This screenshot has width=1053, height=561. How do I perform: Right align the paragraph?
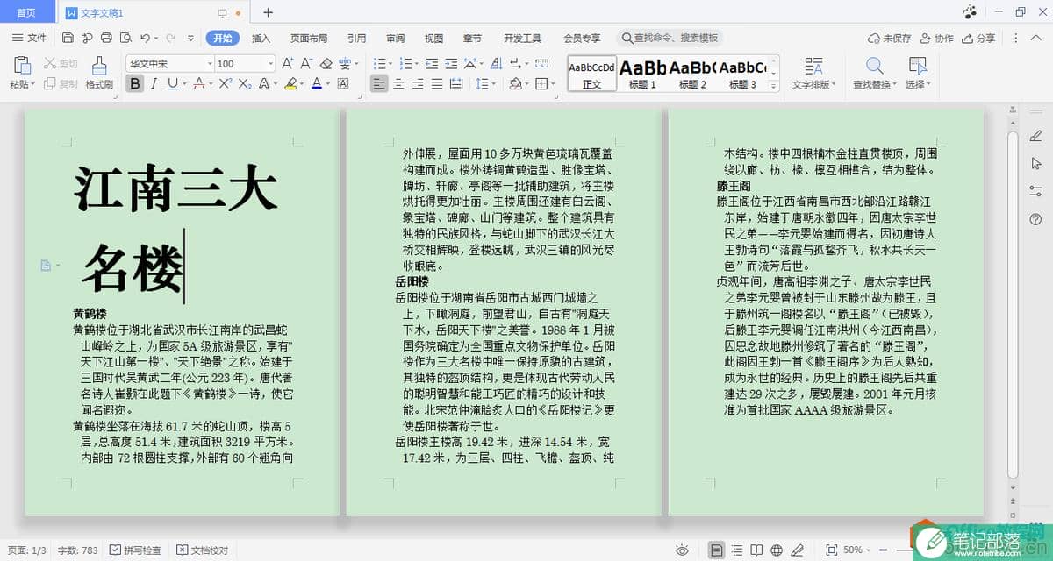[418, 84]
